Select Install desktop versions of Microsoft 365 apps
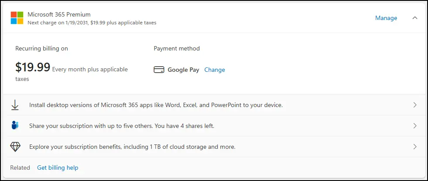Viewport: 428px width, 181px height. pos(156,105)
